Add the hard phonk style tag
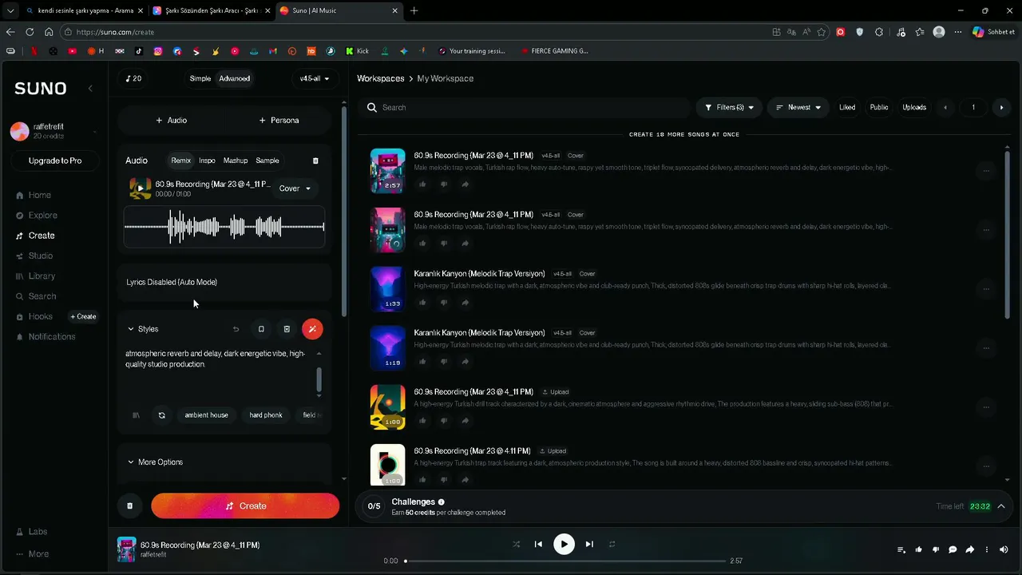This screenshot has width=1022, height=575. (x=266, y=415)
